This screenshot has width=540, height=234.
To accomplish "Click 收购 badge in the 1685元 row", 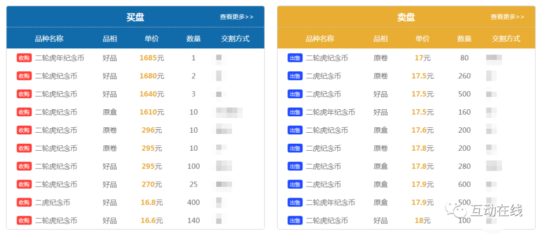I will click(24, 58).
